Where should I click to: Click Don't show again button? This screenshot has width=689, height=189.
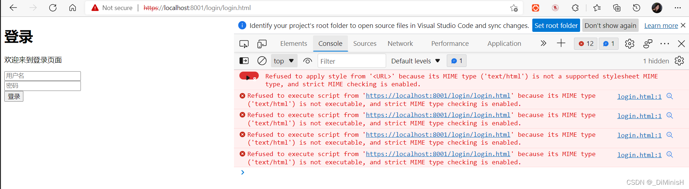pos(610,25)
